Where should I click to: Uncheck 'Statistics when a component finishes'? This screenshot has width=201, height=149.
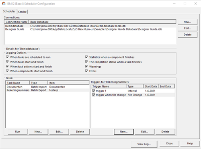[86, 57]
